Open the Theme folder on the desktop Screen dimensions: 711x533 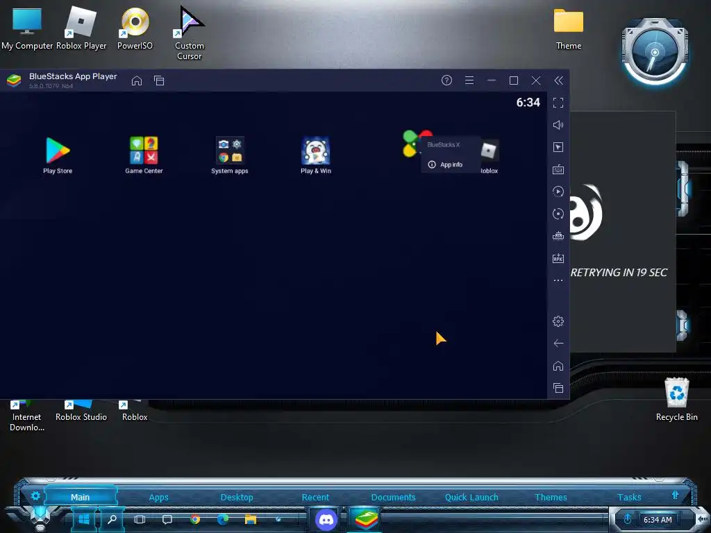(x=569, y=28)
